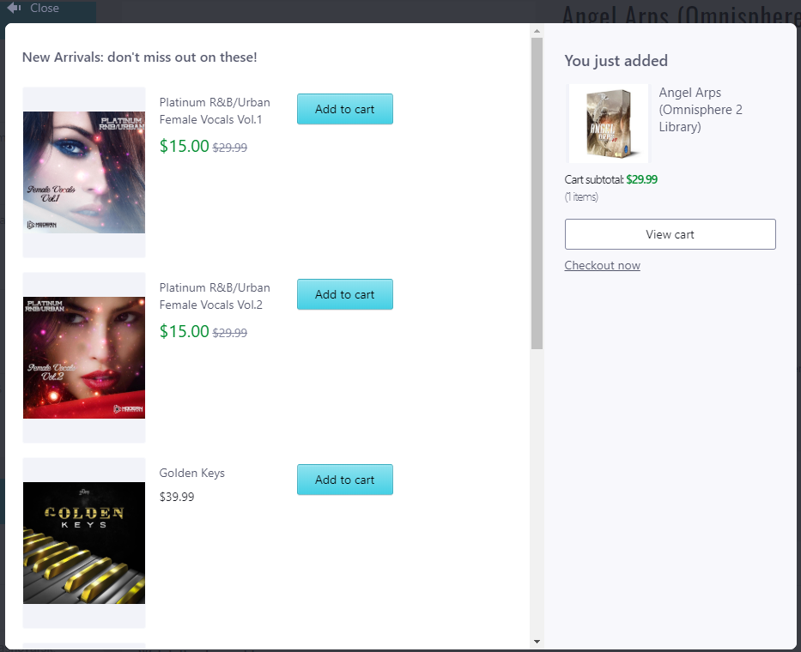Click the $39.99 Golden Keys price

point(177,497)
